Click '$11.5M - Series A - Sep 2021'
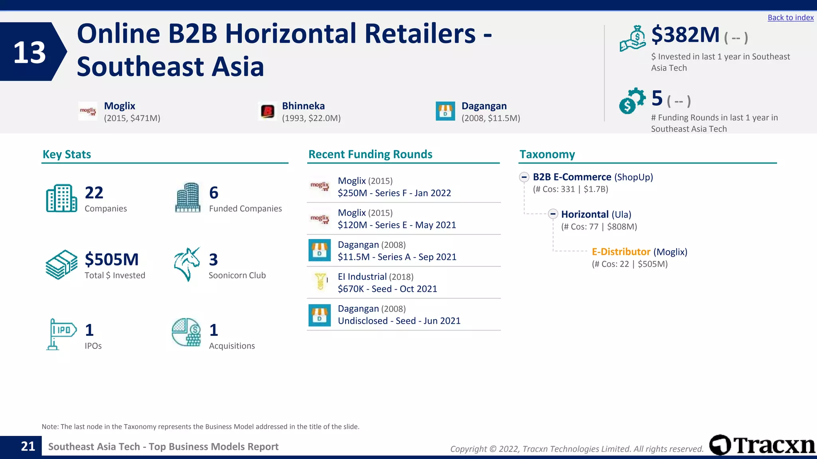Image resolution: width=817 pixels, height=459 pixels. [x=397, y=257]
